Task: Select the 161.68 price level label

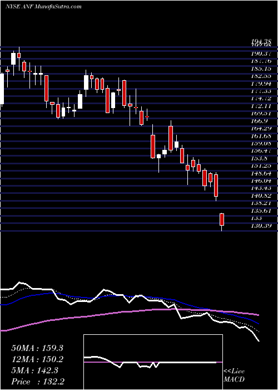Action: coord(261,136)
